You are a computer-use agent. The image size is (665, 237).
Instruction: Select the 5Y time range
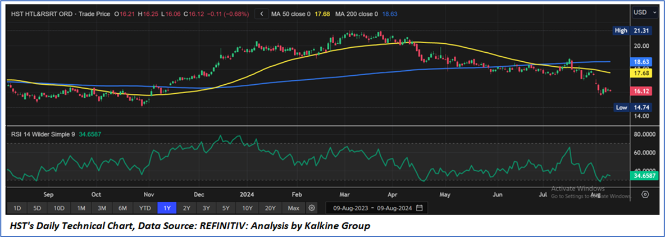[226, 208]
